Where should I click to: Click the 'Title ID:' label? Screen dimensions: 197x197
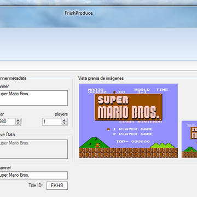coord(36,186)
